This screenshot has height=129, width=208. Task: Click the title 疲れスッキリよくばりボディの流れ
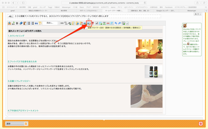(25, 31)
